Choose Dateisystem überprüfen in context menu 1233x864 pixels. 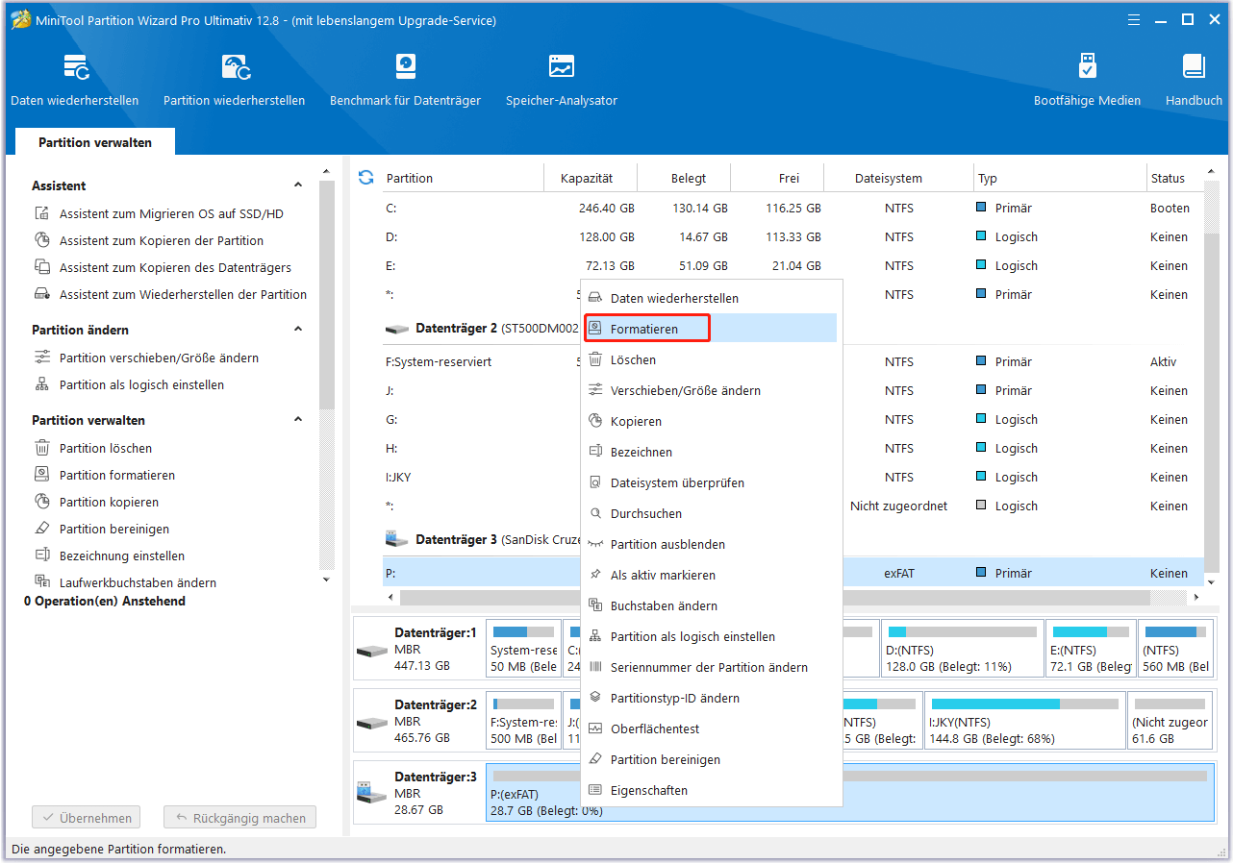pyautogui.click(x=712, y=482)
